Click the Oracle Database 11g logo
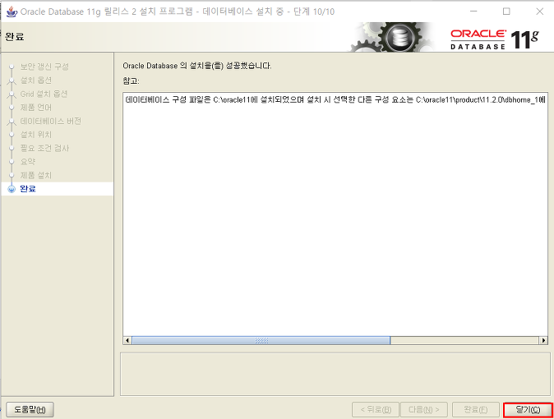The height and width of the screenshot is (419, 554). (495, 39)
